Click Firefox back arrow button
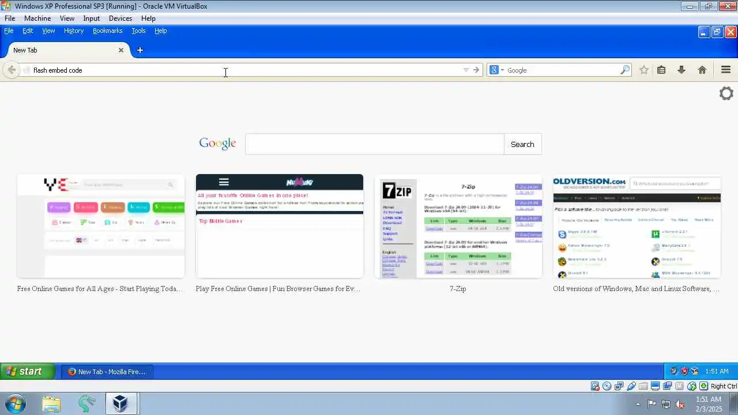 tap(12, 70)
